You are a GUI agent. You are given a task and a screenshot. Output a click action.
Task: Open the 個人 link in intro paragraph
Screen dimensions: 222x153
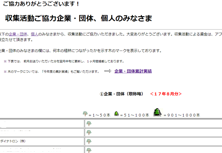click(x=34, y=34)
